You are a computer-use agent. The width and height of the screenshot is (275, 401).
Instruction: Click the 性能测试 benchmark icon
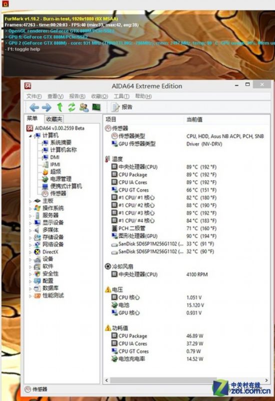37,296
